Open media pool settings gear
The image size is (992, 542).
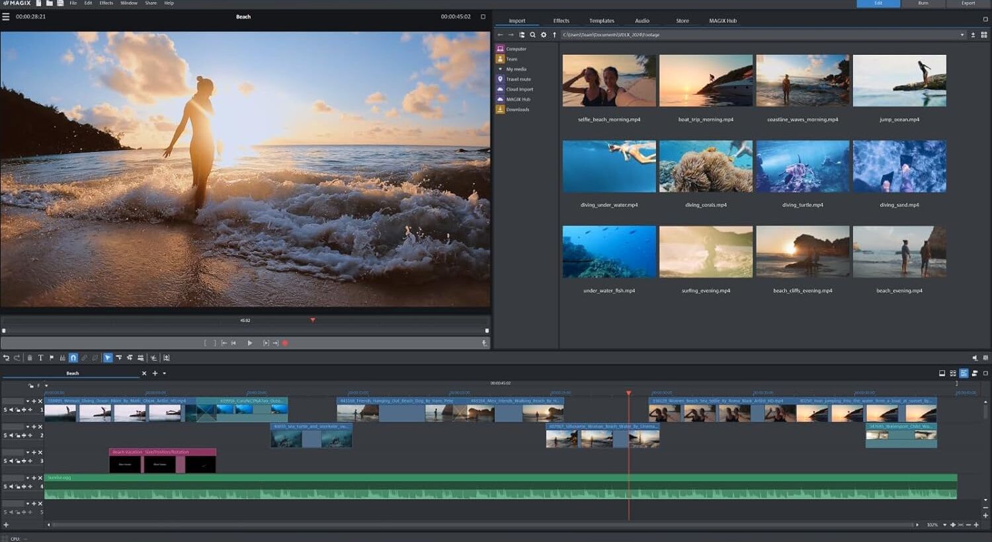544,34
